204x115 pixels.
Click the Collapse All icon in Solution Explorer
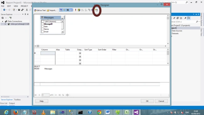coord(178,18)
